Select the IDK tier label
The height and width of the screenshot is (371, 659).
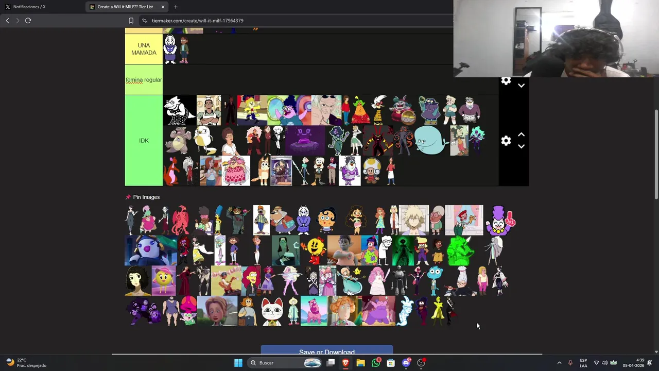(144, 141)
